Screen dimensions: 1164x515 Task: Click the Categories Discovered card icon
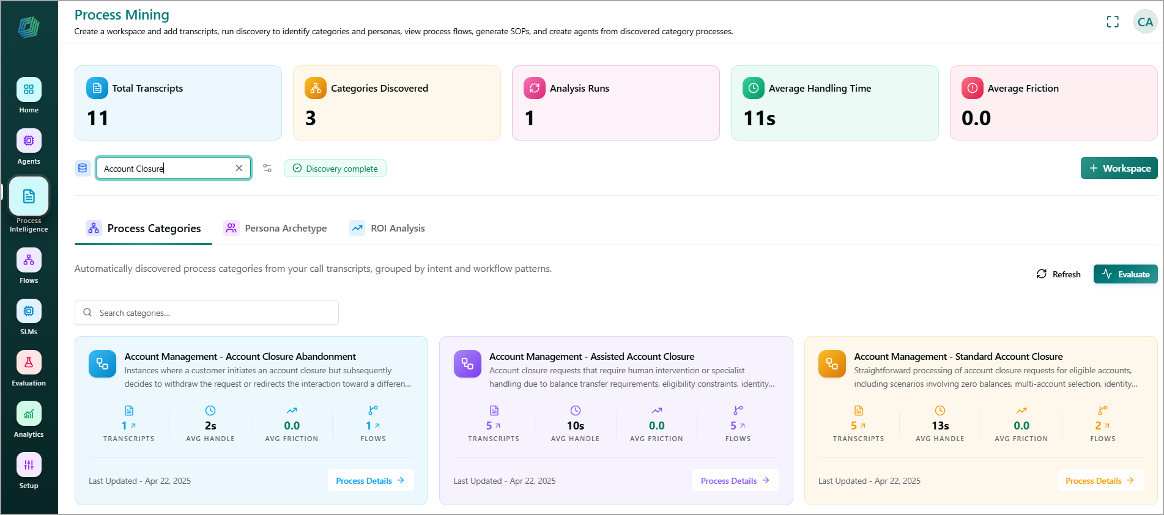(316, 88)
